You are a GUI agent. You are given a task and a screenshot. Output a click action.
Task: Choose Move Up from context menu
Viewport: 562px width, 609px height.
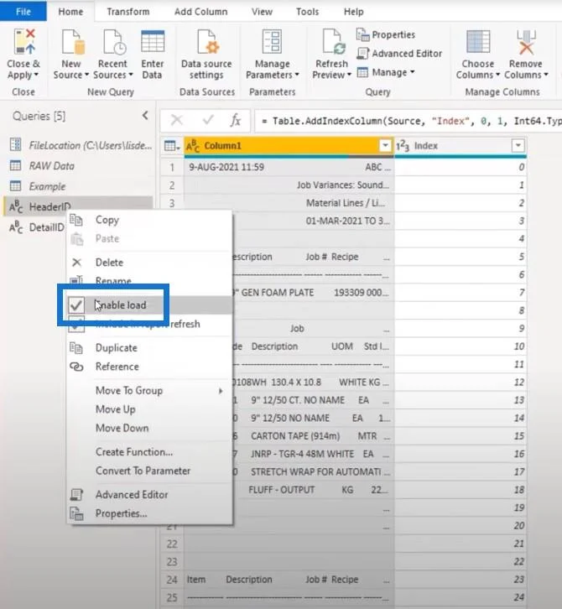point(151,409)
